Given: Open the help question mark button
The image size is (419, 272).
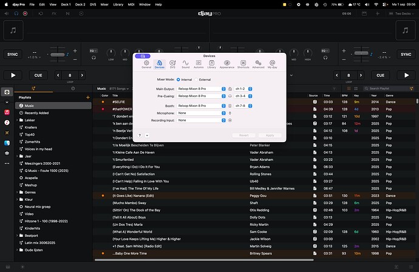Looking at the screenshot, I should pos(140,135).
